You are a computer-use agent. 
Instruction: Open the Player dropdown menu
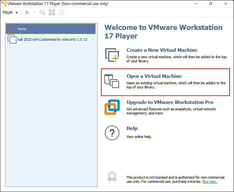click(x=10, y=12)
